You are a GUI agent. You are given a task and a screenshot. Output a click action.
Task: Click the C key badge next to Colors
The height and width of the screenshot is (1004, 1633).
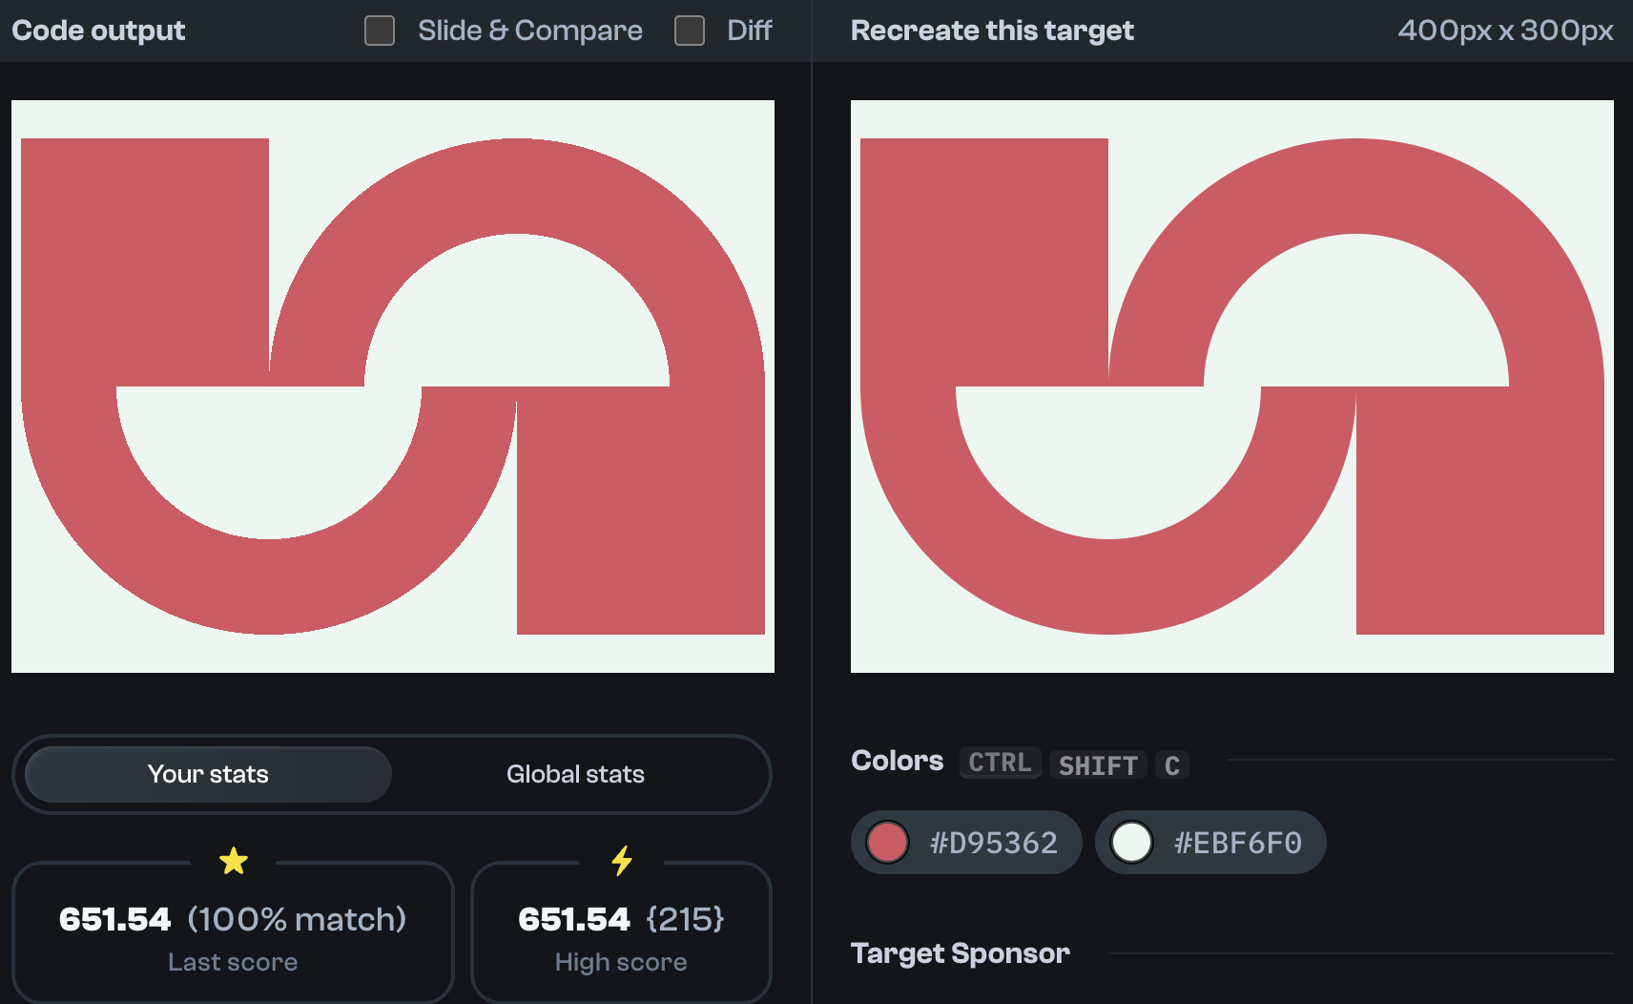coord(1171,764)
